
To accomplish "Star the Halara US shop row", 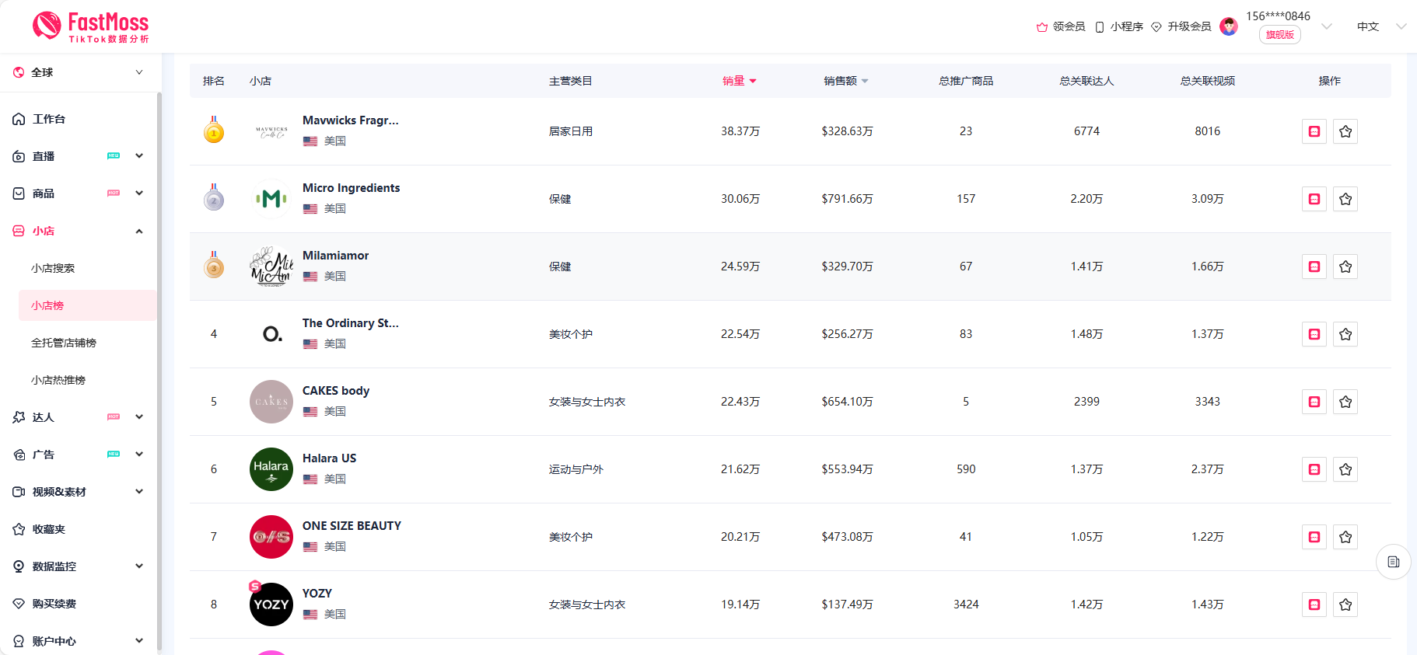I will coord(1345,469).
